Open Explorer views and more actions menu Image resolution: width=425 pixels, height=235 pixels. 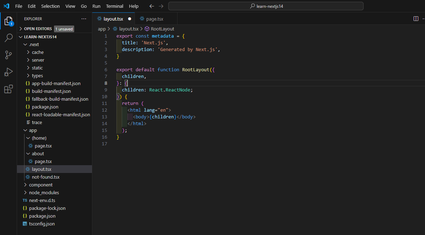click(84, 19)
